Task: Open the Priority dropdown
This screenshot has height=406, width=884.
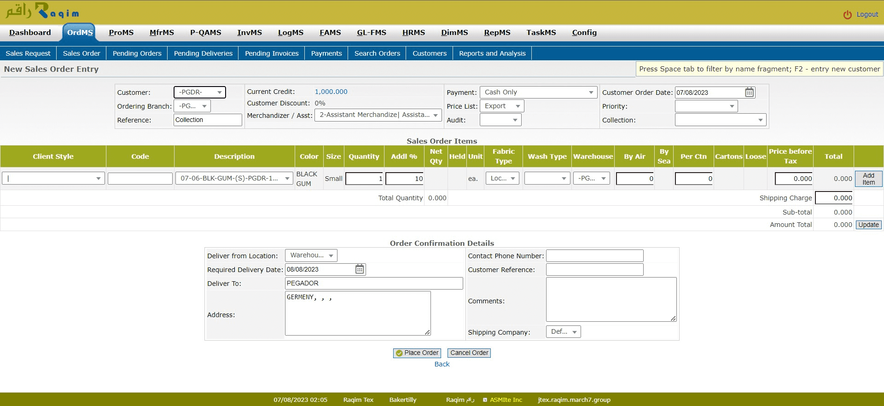Action: click(x=706, y=106)
